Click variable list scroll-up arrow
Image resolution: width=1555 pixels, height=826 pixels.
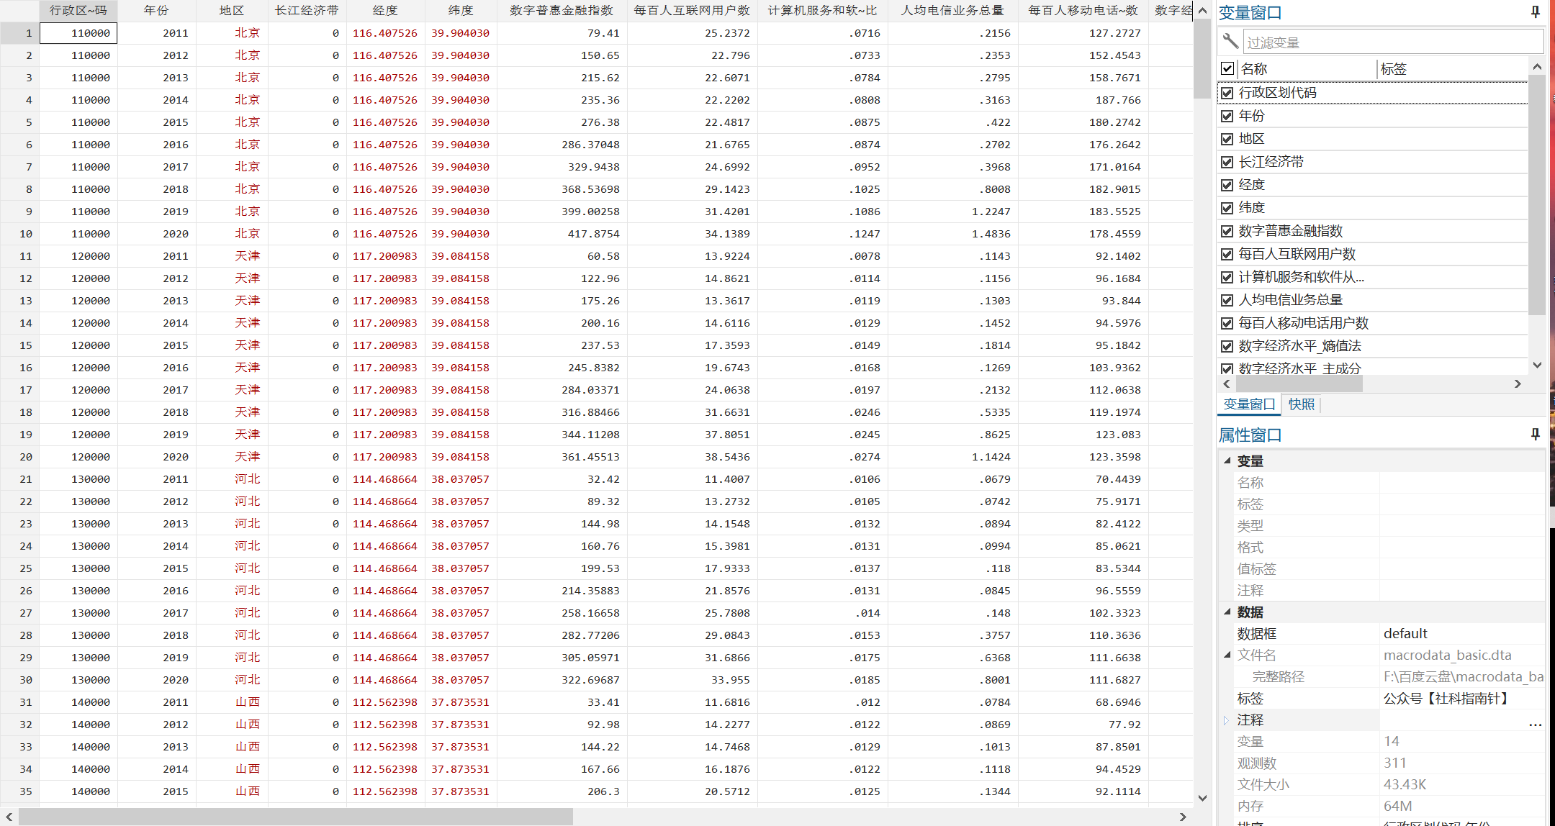click(1537, 67)
